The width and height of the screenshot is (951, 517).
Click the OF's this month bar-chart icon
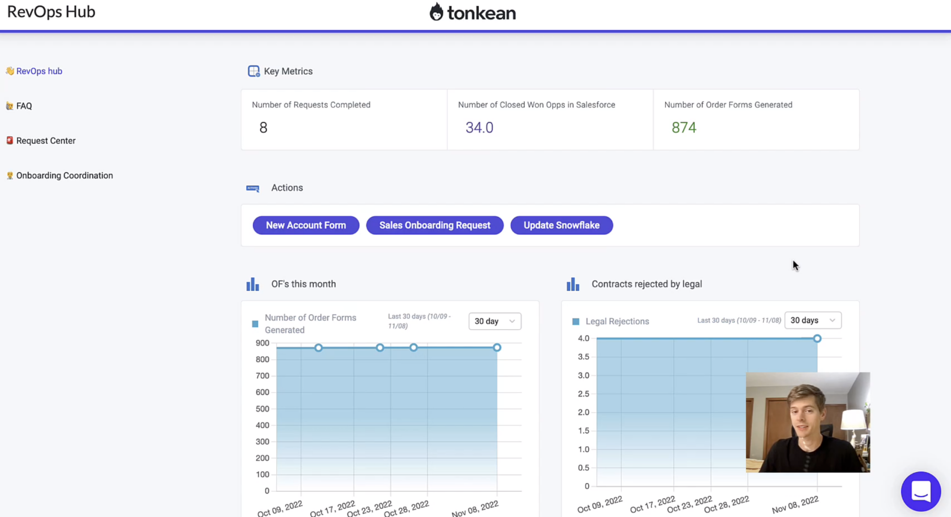tap(253, 284)
